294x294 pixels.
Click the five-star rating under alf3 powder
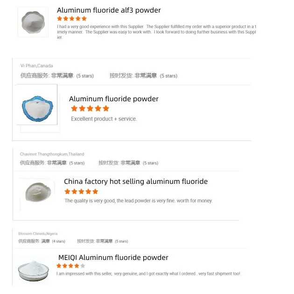pyautogui.click(x=71, y=19)
